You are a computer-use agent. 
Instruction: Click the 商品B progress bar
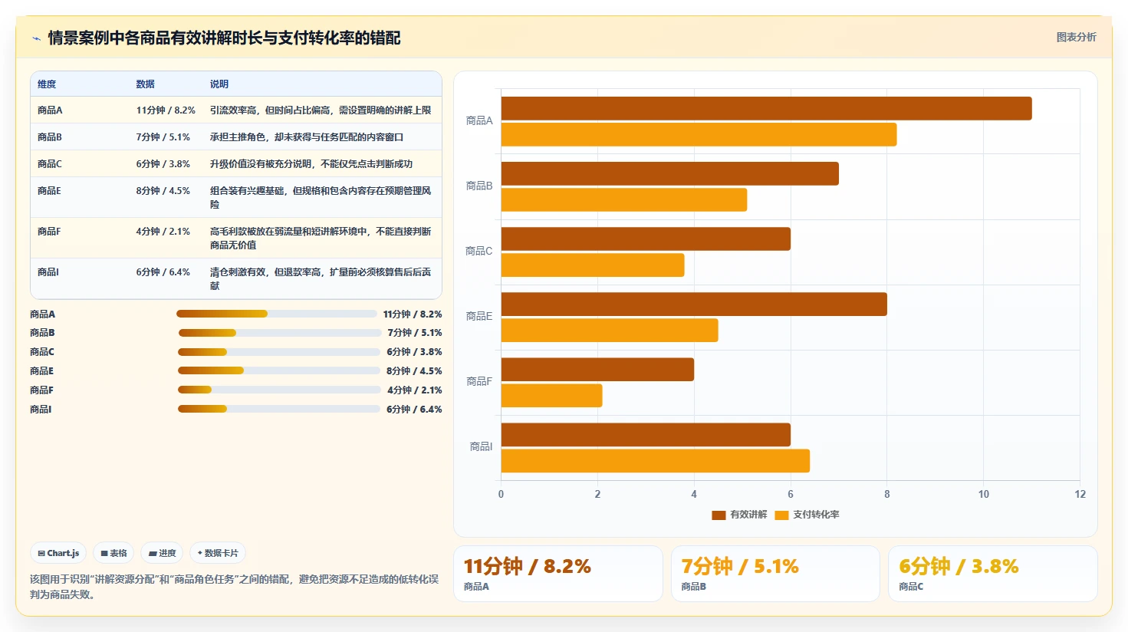click(x=280, y=333)
